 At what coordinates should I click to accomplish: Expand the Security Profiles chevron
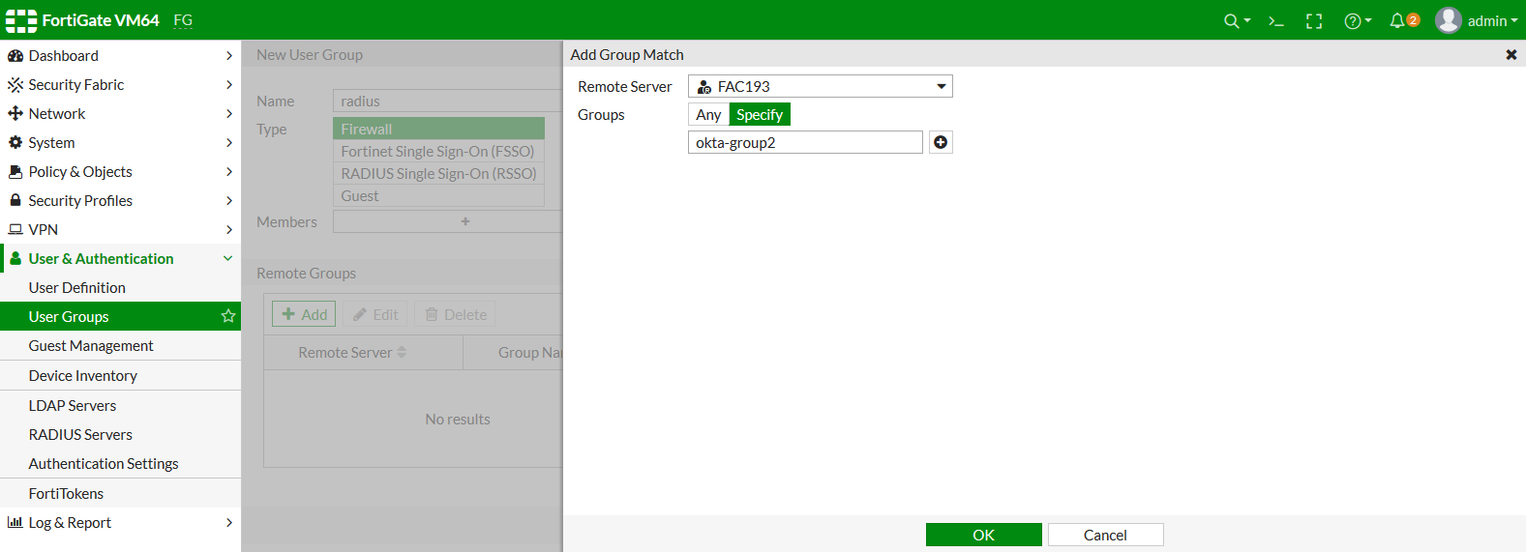pos(229,201)
